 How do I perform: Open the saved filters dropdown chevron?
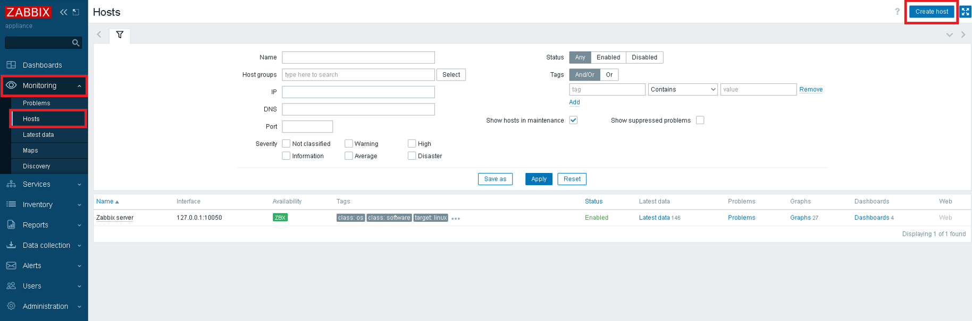tap(949, 34)
